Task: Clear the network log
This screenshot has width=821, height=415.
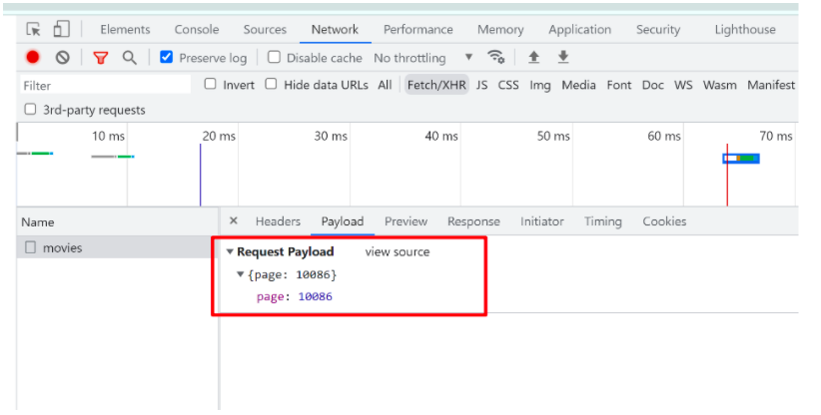Action: (62, 58)
